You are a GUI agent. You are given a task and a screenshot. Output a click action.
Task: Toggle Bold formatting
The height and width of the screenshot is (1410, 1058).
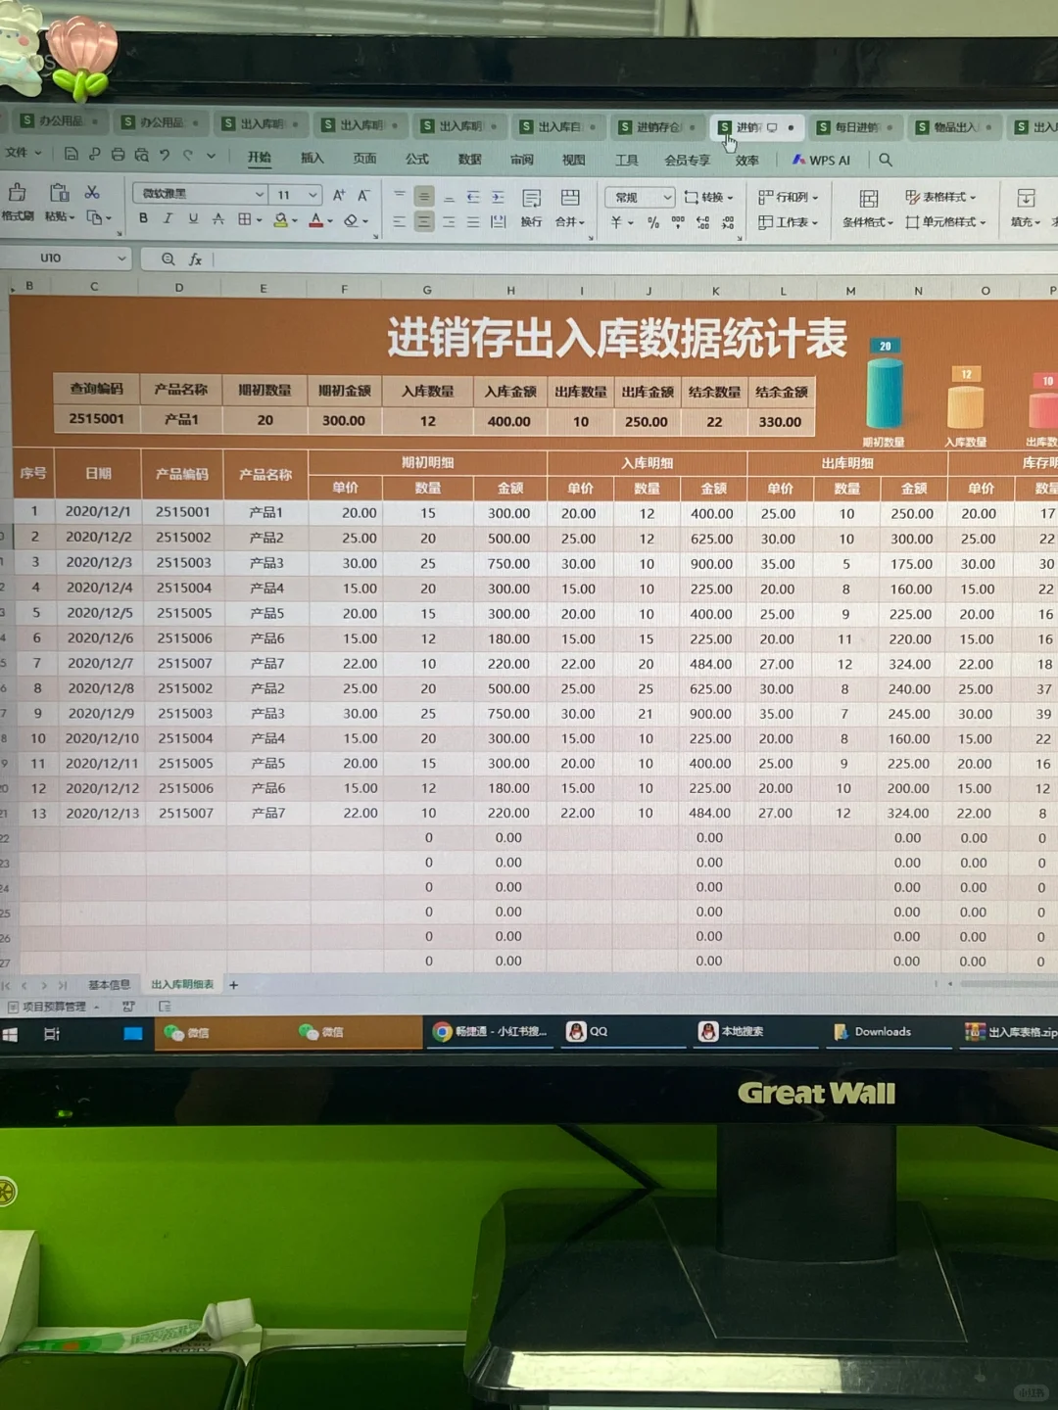[x=143, y=218]
